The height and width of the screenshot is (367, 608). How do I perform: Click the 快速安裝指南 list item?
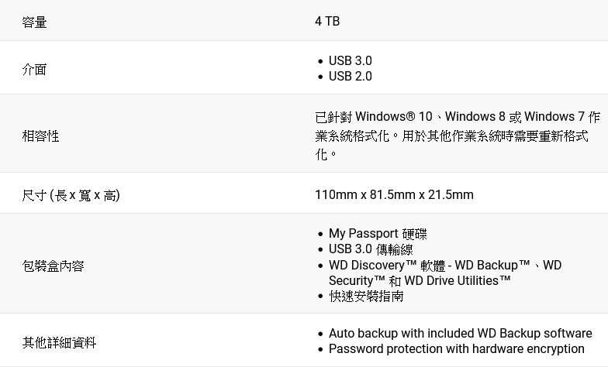click(366, 296)
